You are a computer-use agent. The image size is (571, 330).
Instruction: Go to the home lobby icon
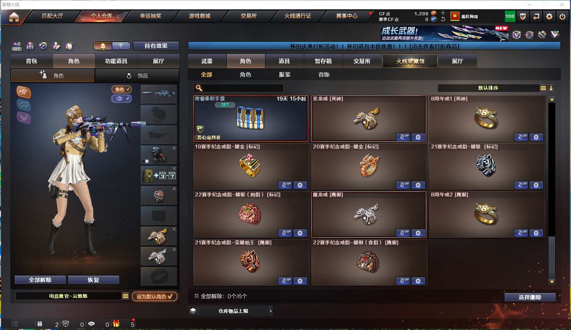[x=14, y=17]
